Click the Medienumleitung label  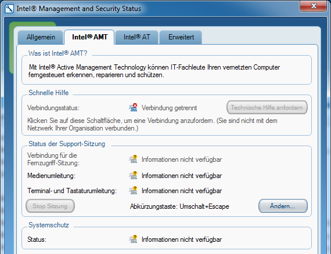(x=51, y=176)
